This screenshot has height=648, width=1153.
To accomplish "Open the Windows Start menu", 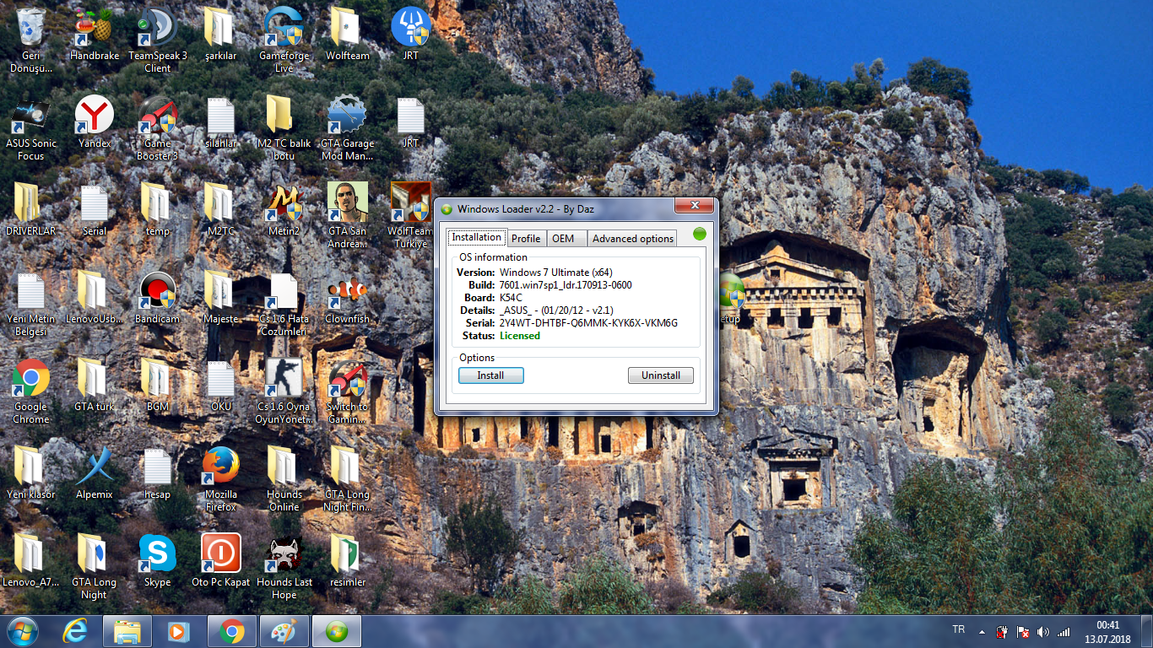I will coord(23,631).
